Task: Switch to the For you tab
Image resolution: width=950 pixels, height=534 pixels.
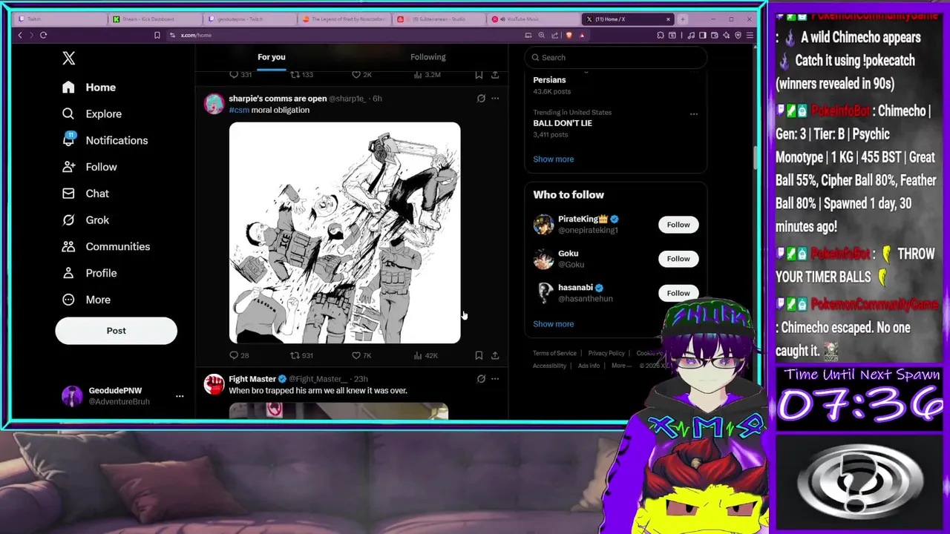Action: (272, 57)
